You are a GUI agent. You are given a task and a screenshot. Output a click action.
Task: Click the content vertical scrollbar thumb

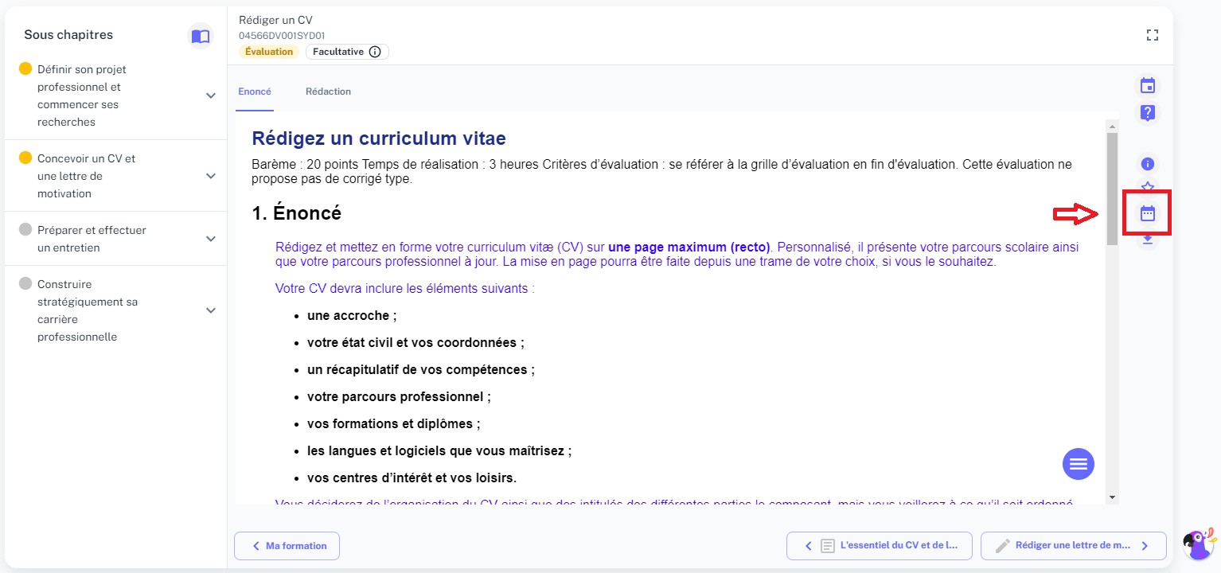tap(1112, 189)
